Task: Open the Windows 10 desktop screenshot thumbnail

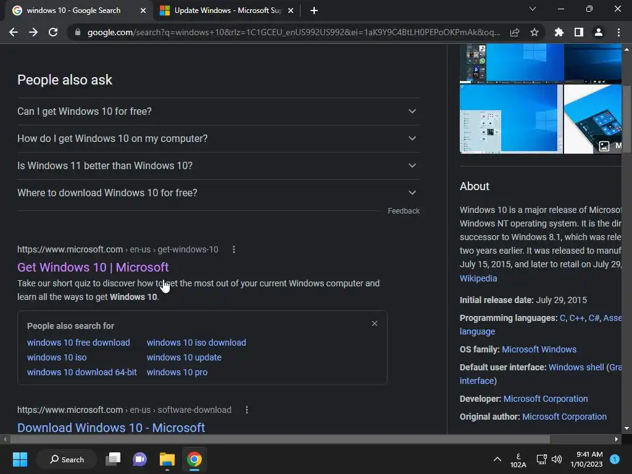Action: [x=511, y=119]
